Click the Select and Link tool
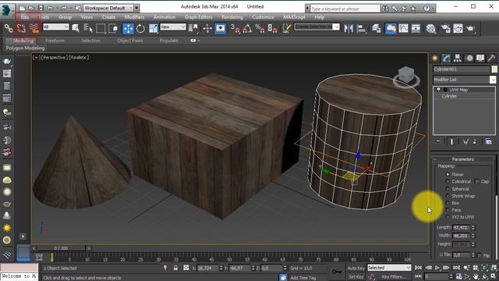The width and height of the screenshot is (499, 281). click(x=9, y=28)
